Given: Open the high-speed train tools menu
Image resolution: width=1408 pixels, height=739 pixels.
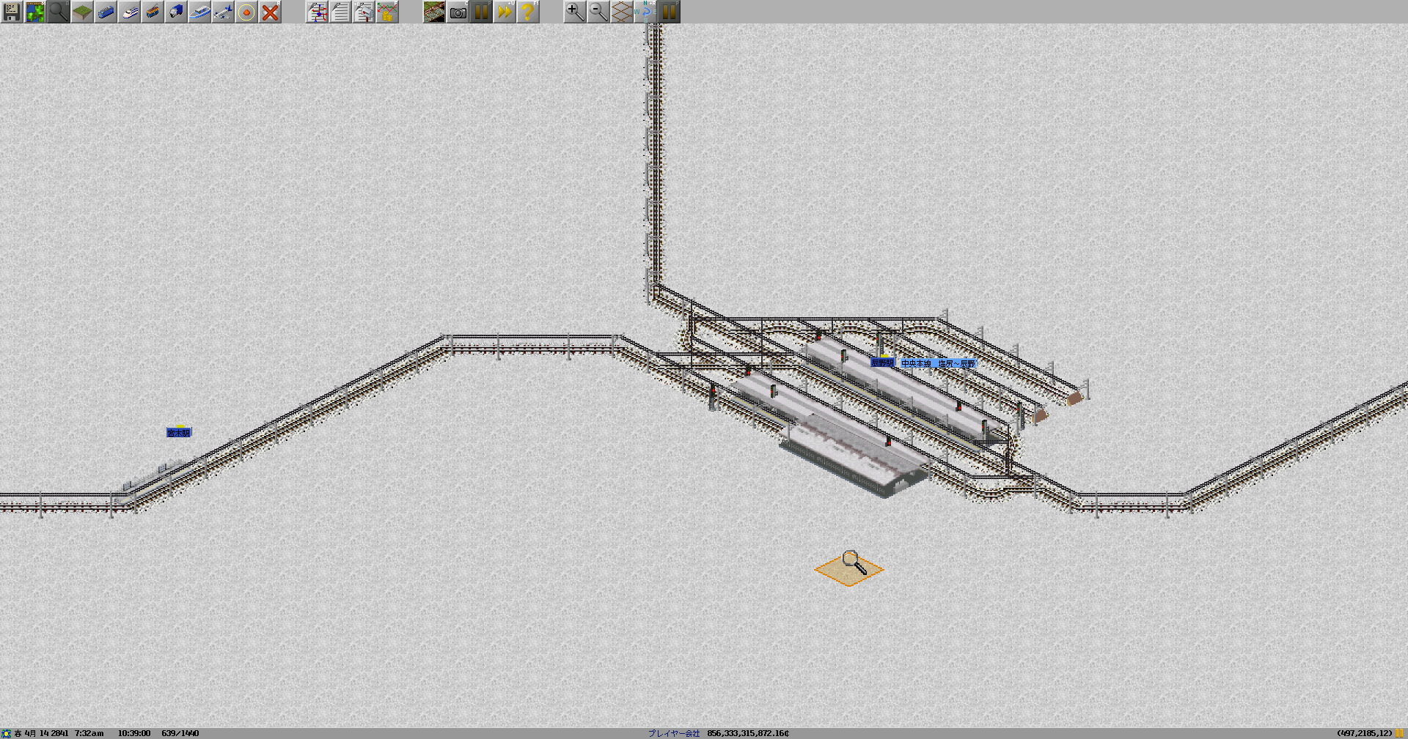Looking at the screenshot, I should tap(129, 12).
